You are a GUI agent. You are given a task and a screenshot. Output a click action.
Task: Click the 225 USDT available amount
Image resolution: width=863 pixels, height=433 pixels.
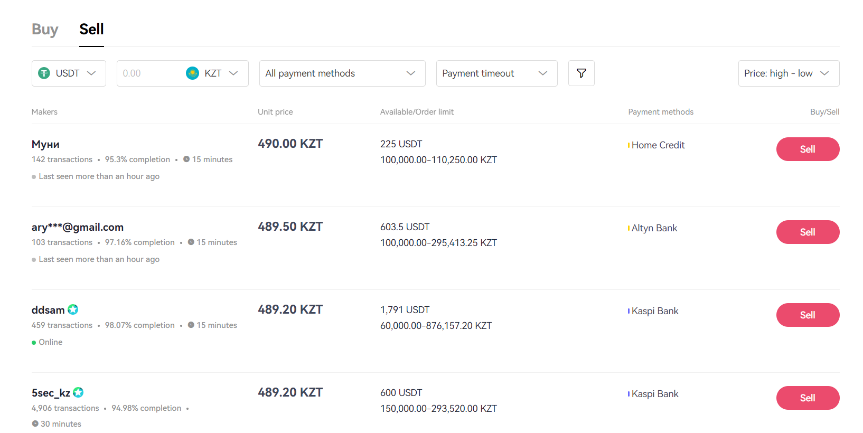tap(401, 144)
